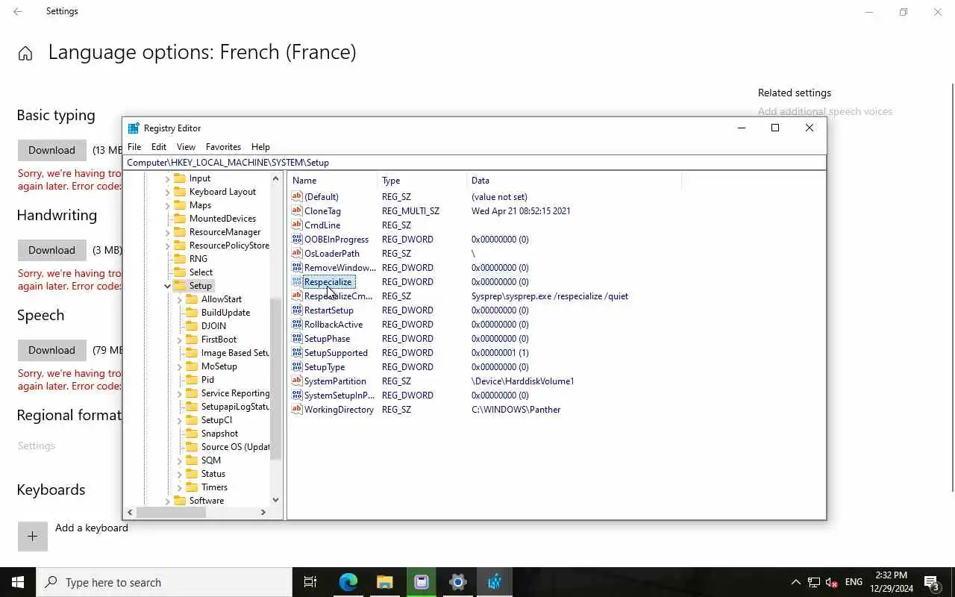Select the Pid folder icon
955x597 pixels.
point(192,380)
